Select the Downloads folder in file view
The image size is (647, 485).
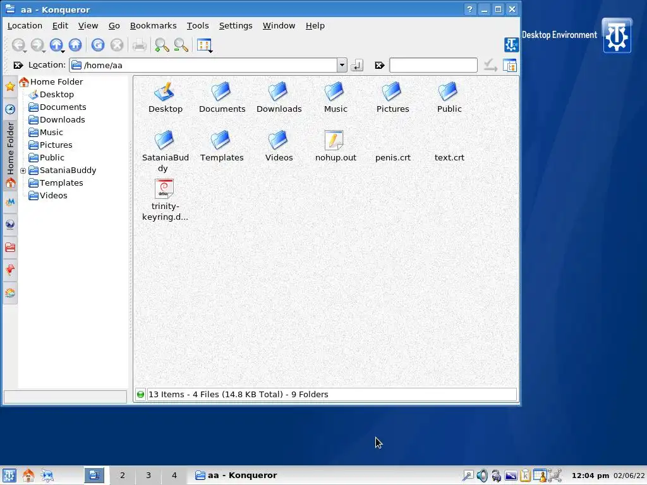coord(279,98)
